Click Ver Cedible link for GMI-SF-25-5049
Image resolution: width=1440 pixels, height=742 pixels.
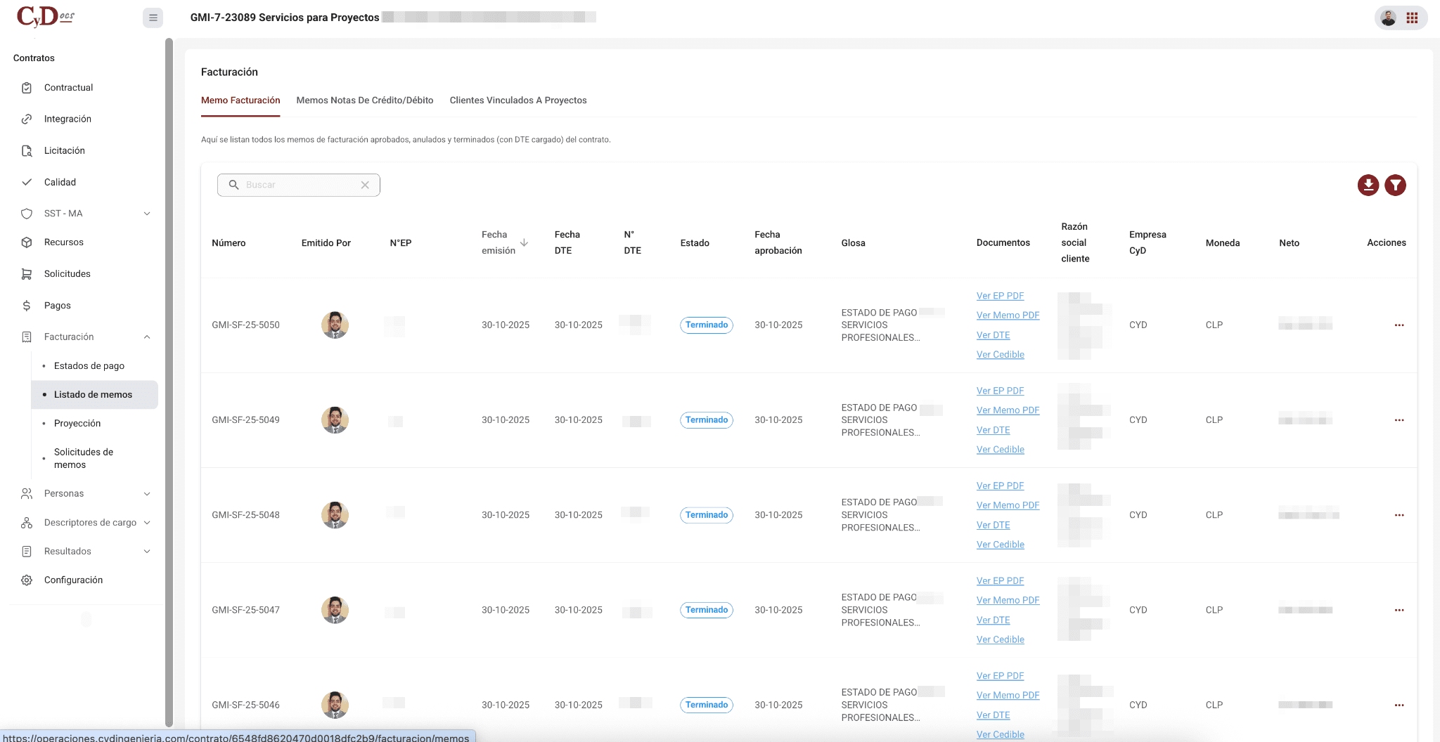tap(1000, 450)
